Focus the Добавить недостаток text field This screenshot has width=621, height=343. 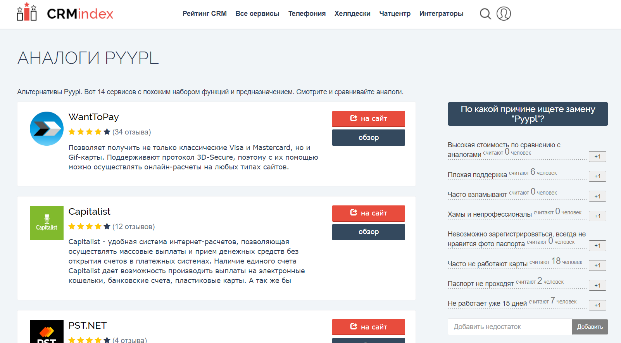point(510,327)
